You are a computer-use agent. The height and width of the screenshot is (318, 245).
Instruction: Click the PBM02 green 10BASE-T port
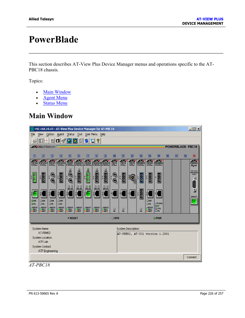[x=194, y=201]
